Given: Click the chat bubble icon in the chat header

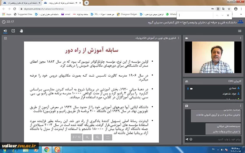Looking at the screenshot, I should point(187,106).
